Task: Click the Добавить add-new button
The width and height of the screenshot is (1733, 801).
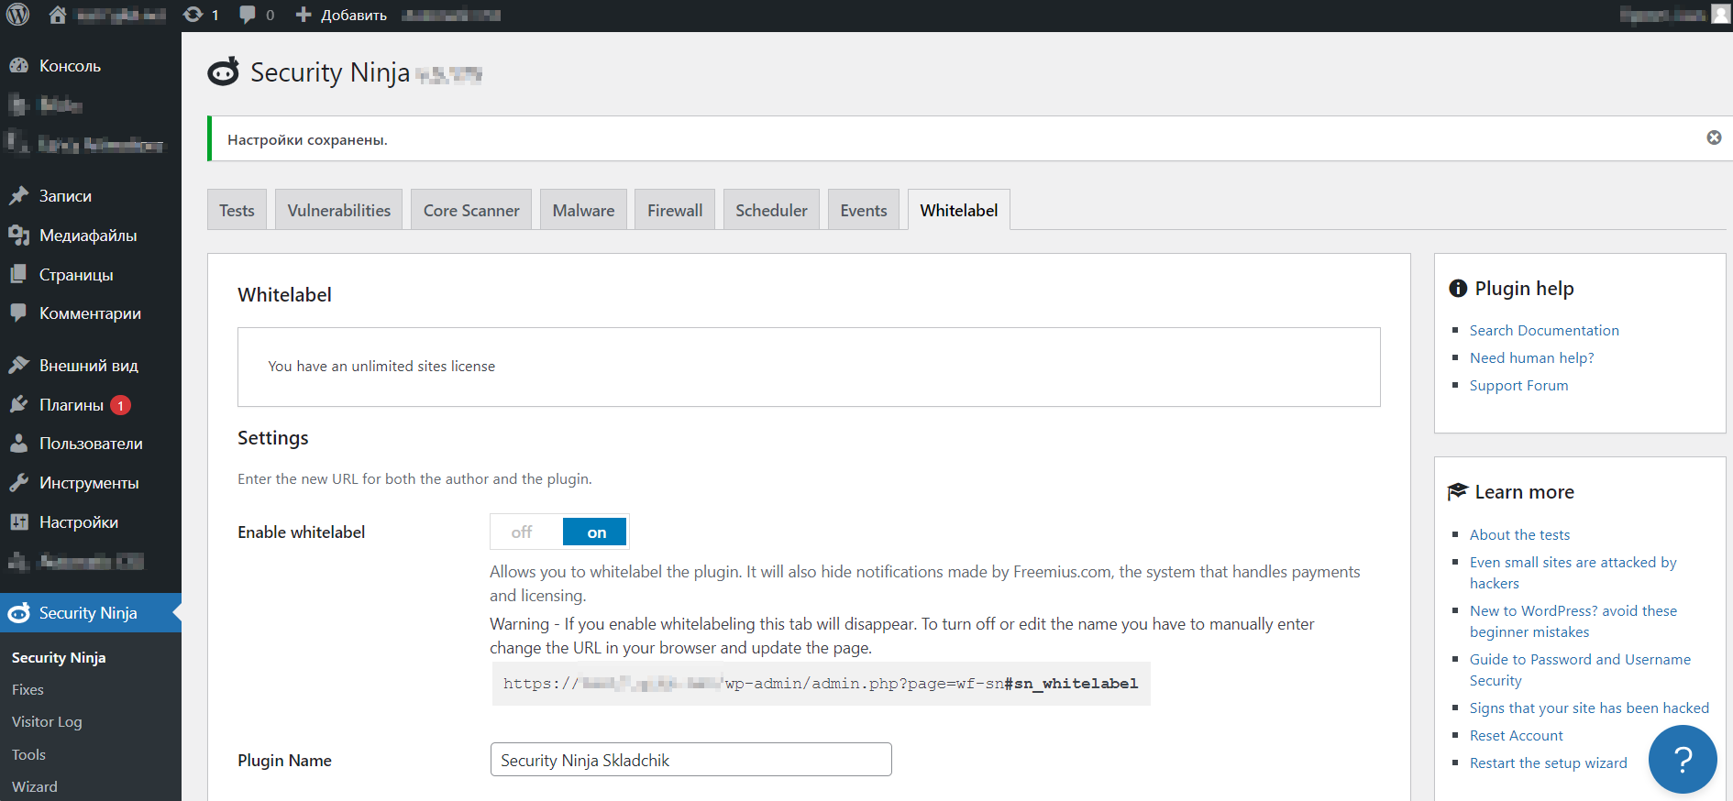Action: [x=342, y=15]
